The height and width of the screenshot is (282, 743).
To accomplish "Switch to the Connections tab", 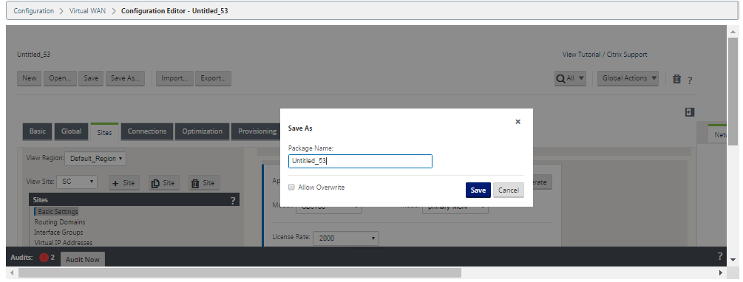I will coord(147,131).
